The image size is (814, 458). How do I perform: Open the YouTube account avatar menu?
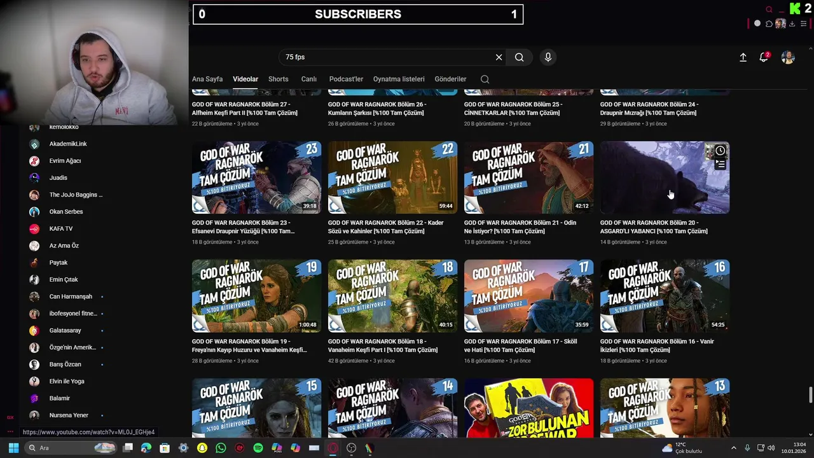click(788, 57)
